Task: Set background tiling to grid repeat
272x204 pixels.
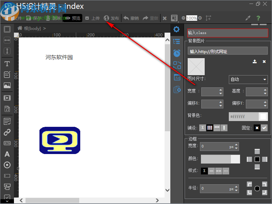Action: (210, 128)
